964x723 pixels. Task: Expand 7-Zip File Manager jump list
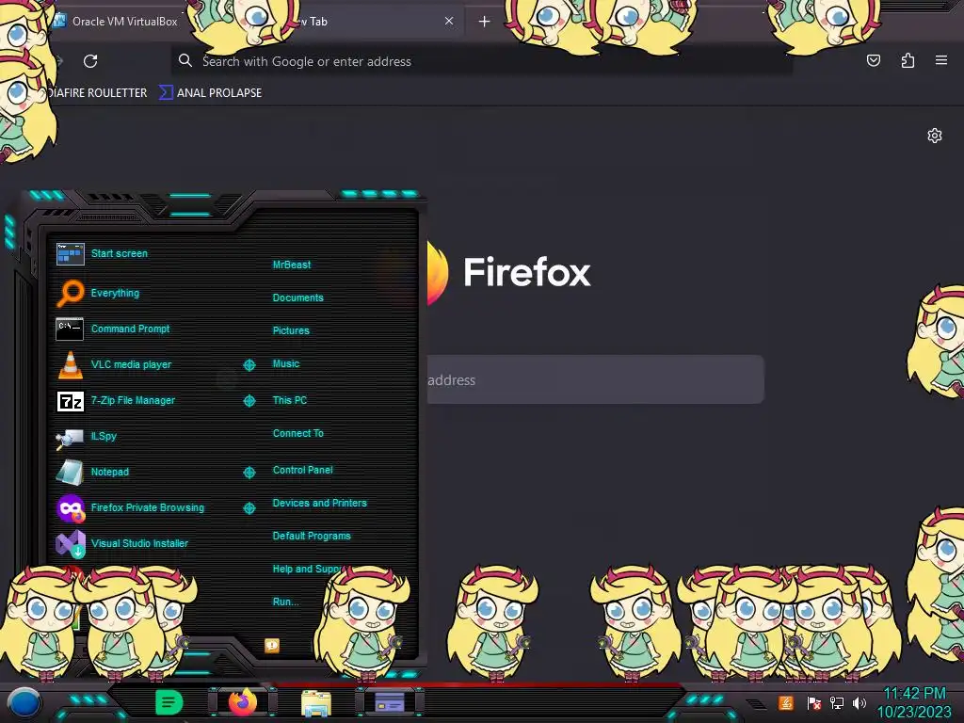pyautogui.click(x=249, y=401)
